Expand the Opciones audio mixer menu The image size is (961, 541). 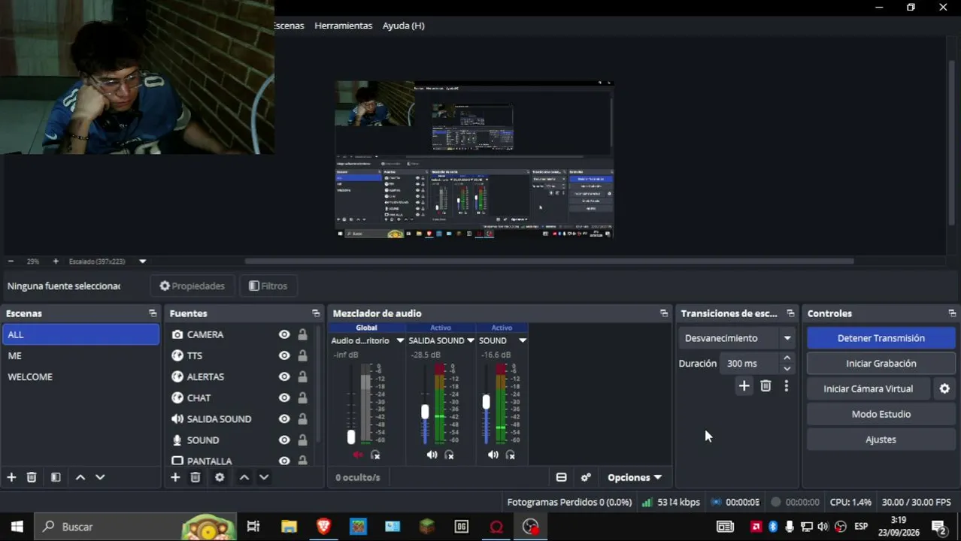pos(635,477)
